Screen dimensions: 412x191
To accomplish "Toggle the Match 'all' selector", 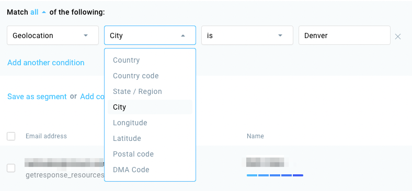I will pos(38,12).
